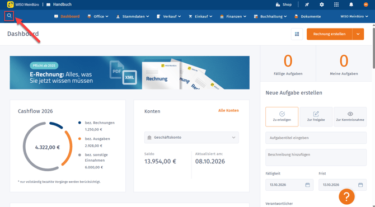Image resolution: width=375 pixels, height=207 pixels.
Task: Open the arrow next to Rechnung erstellen
Action: point(358,34)
